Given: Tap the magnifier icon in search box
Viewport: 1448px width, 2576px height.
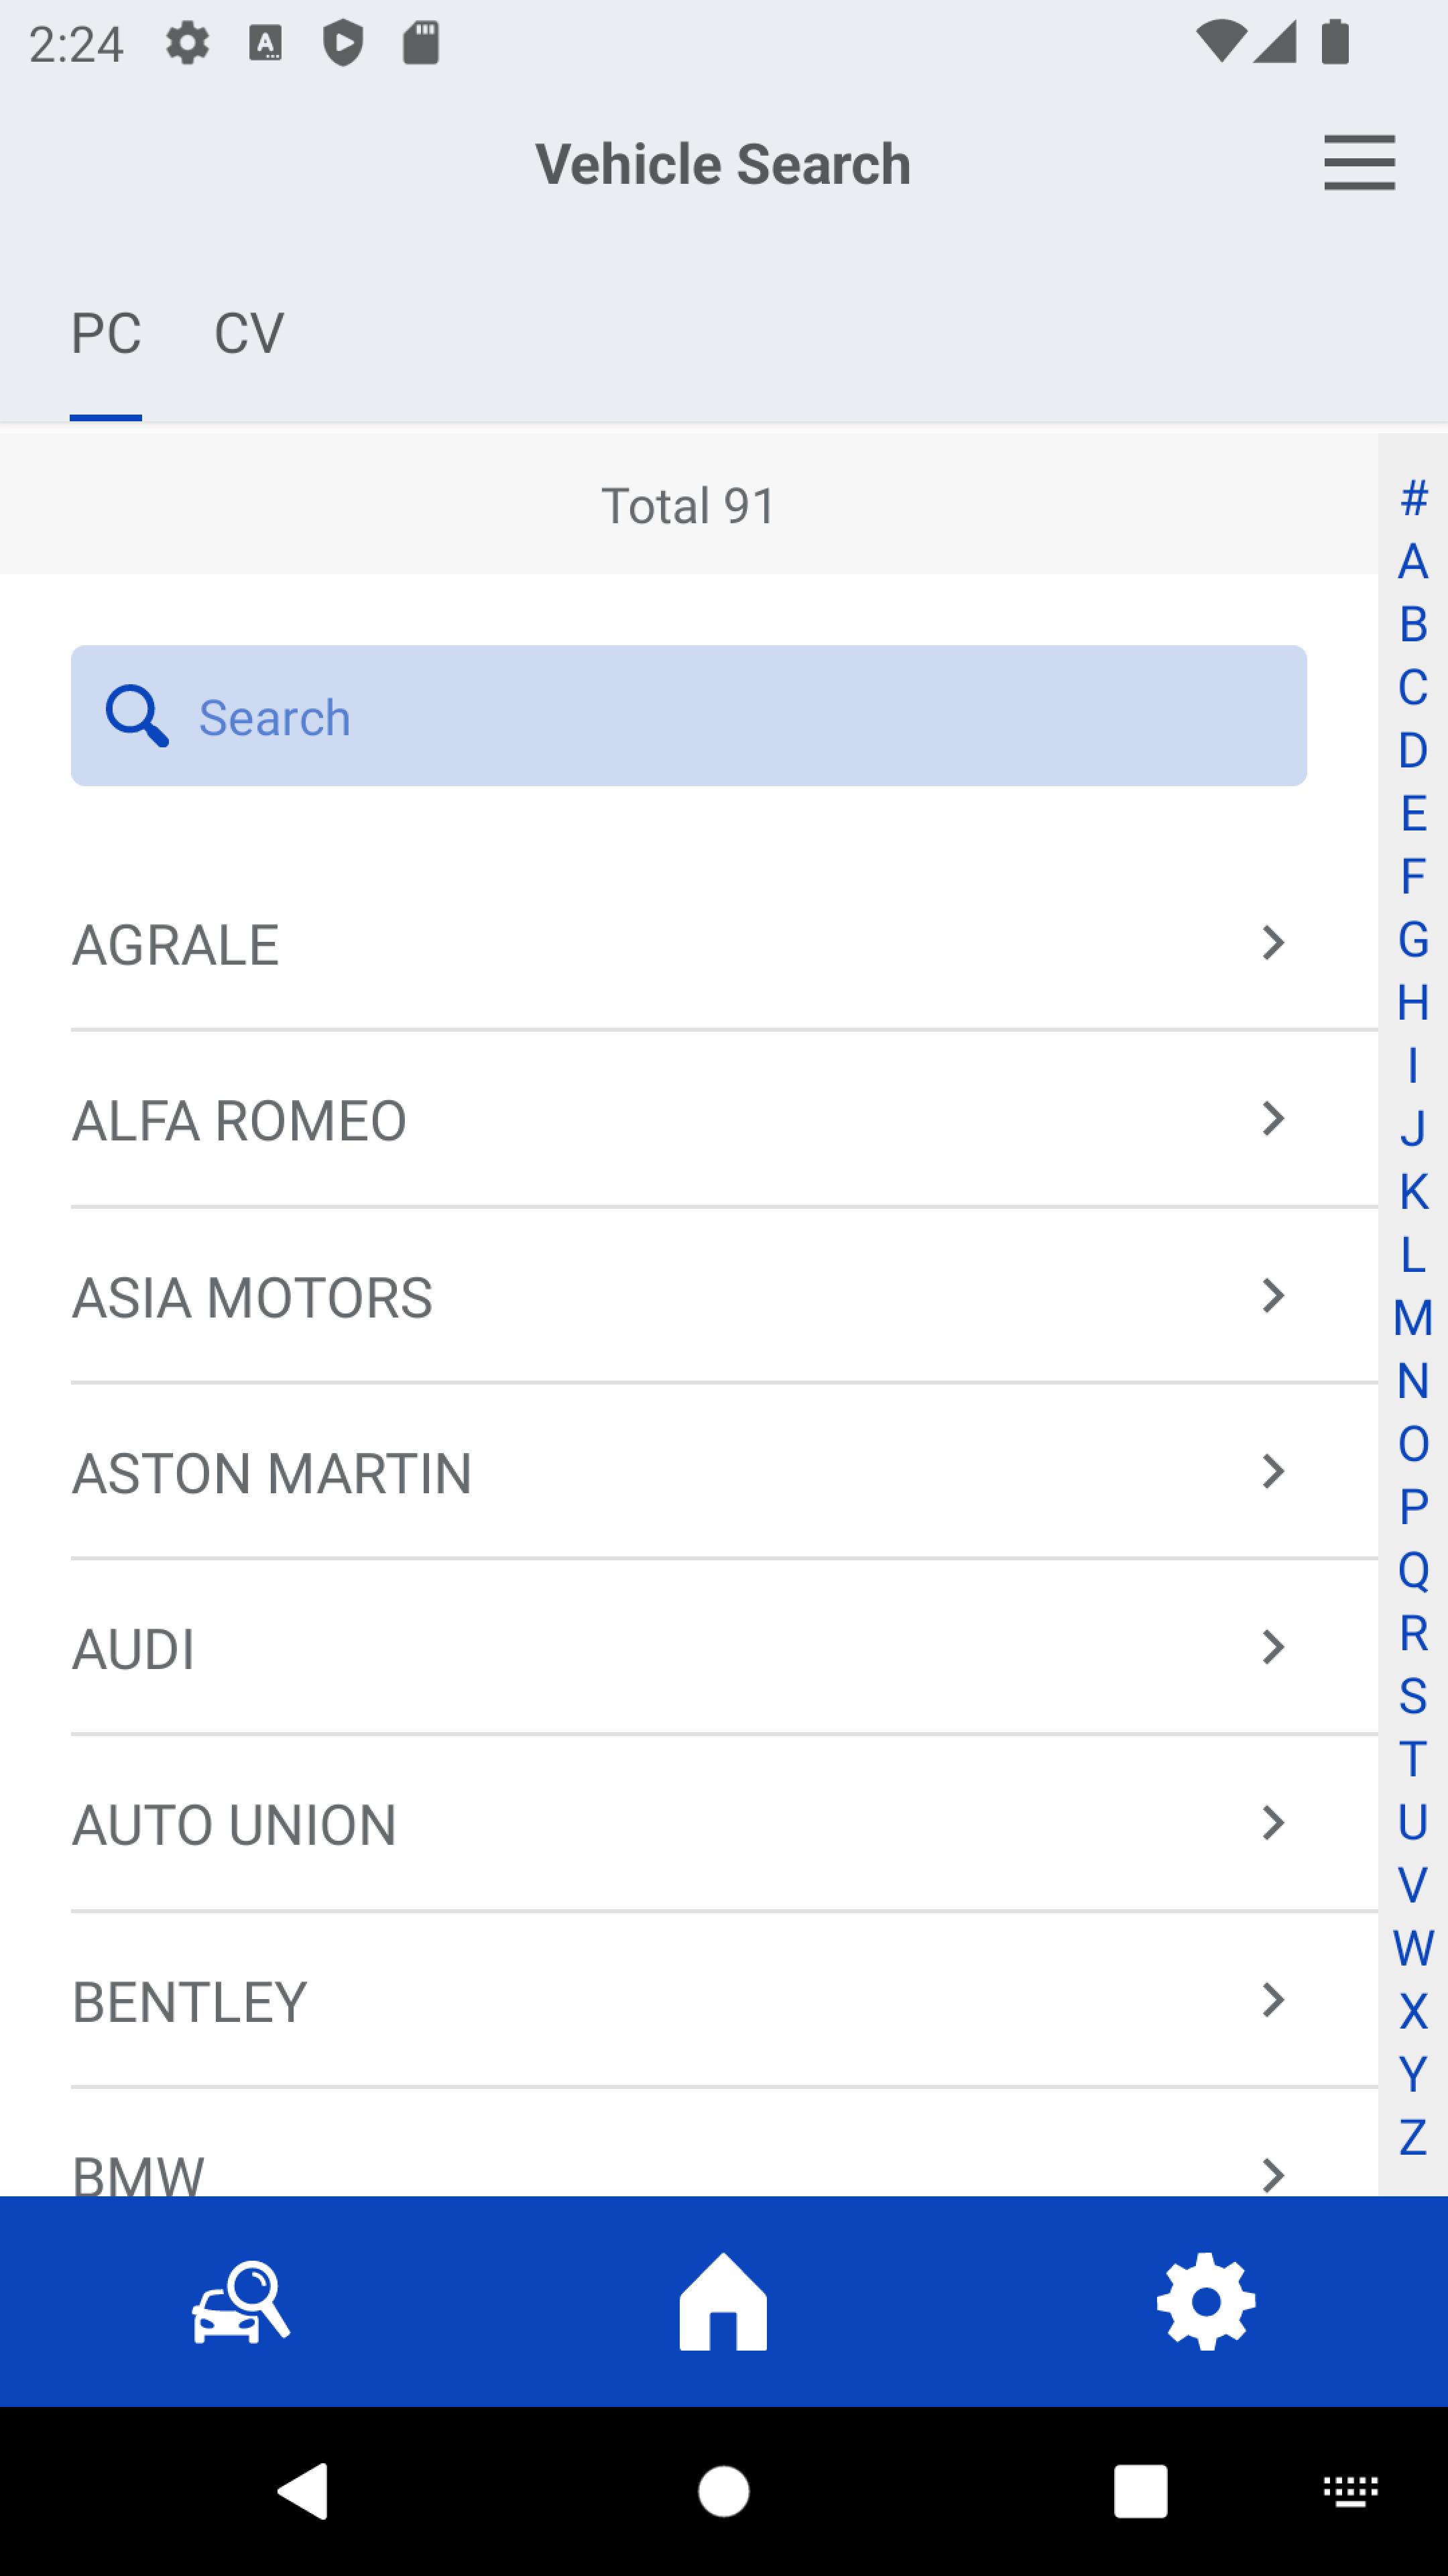Looking at the screenshot, I should tap(137, 716).
